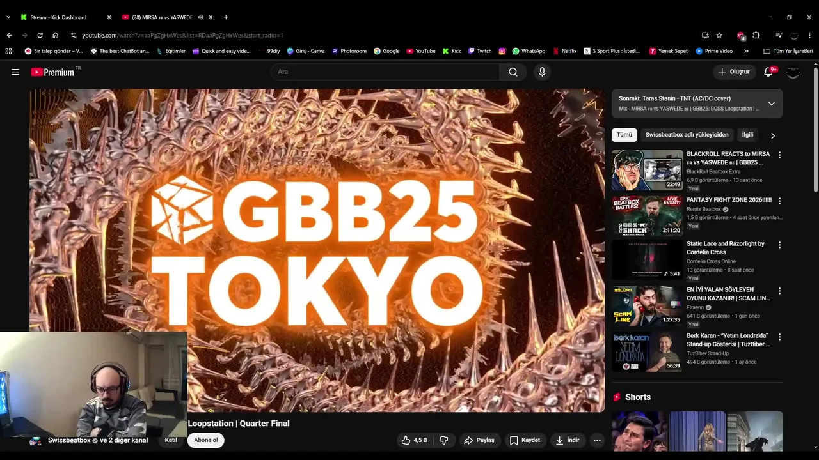Open the Static Lace and Razorlight thumbnail
Screen dimensions: 819x460
[647, 260]
